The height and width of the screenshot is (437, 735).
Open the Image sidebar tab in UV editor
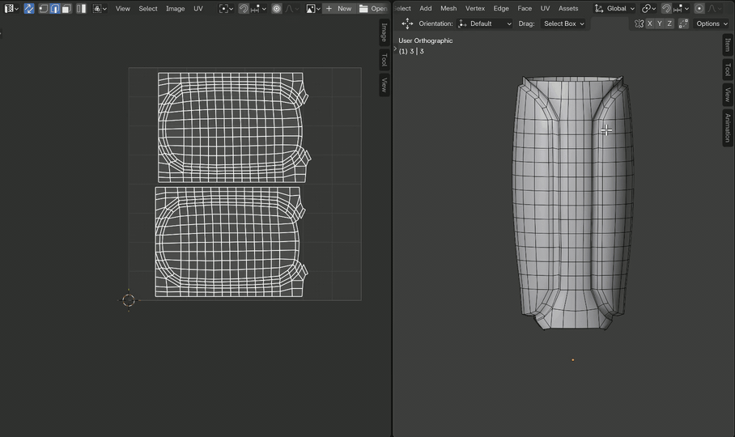384,32
